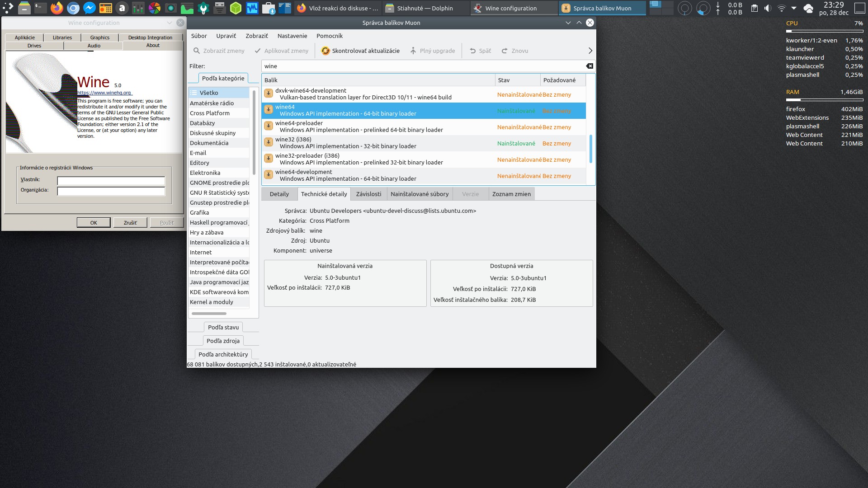Open the Messenger launcher icon
868x488 pixels.
pyautogui.click(x=90, y=8)
